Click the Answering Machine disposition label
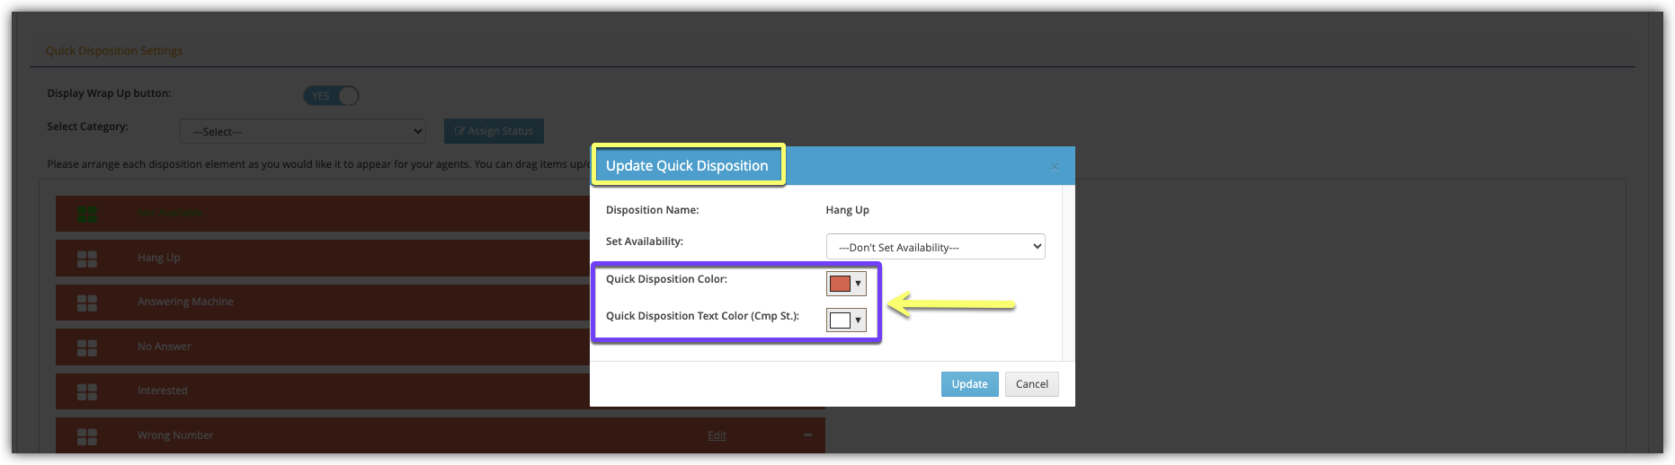1675x465 pixels. tap(185, 302)
